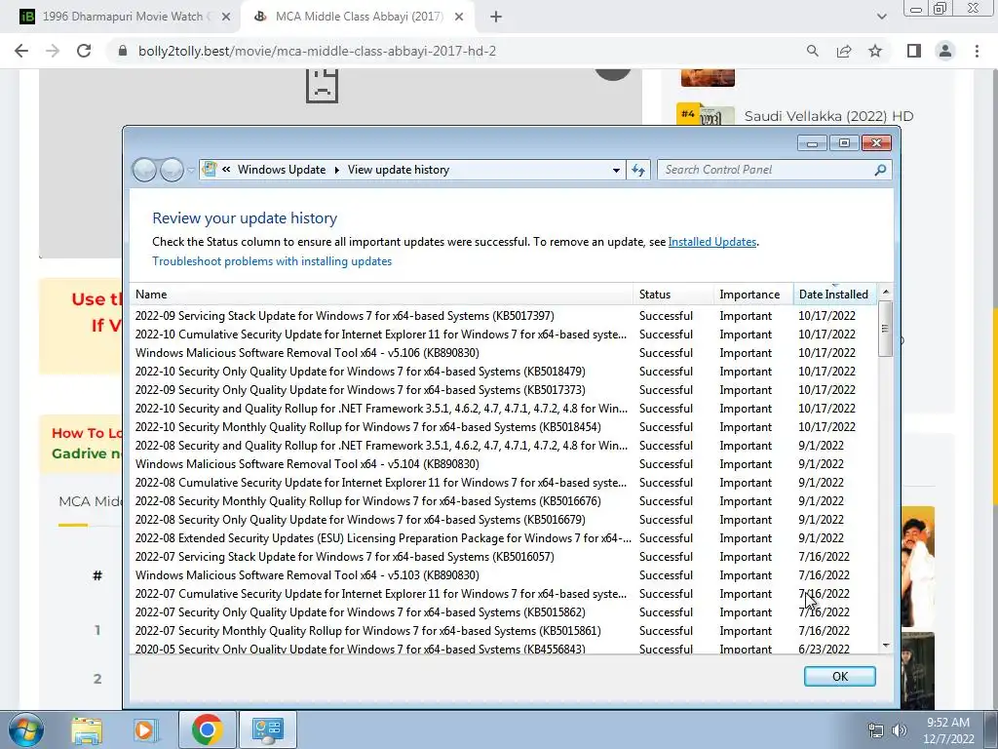
Task: Select the KB5015861 Monthly Quality Rollup
Action: pyautogui.click(x=503, y=631)
